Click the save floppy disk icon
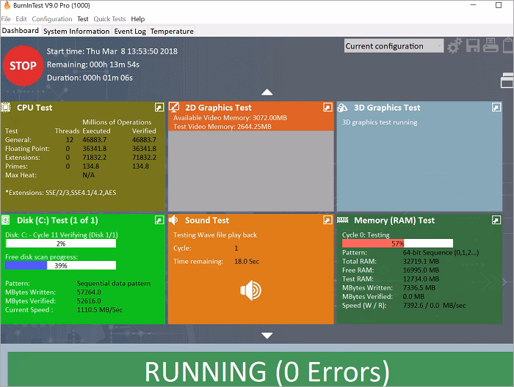 [473, 45]
